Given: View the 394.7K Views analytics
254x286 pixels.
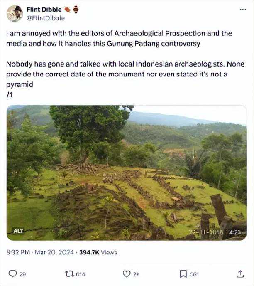Looking at the screenshot, I should 98,252.
